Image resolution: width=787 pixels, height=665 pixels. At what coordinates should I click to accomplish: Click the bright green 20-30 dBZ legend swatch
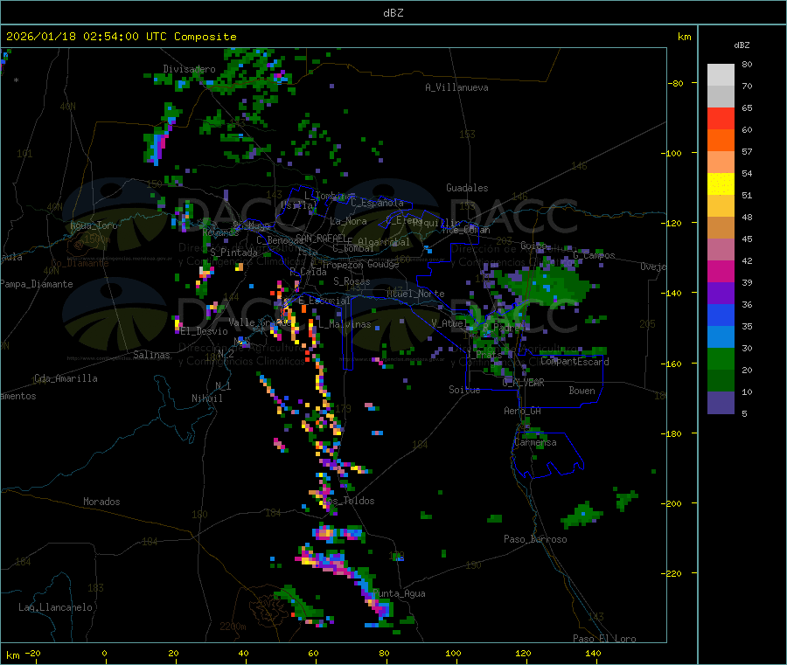click(721, 358)
